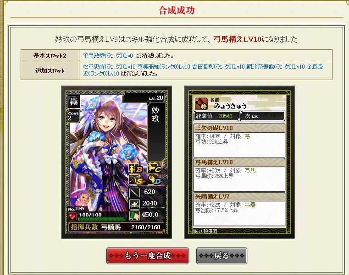Screen dimensions: 349x275
Task: Open the 京極高知 Lv10 card link
Action: click(164, 67)
